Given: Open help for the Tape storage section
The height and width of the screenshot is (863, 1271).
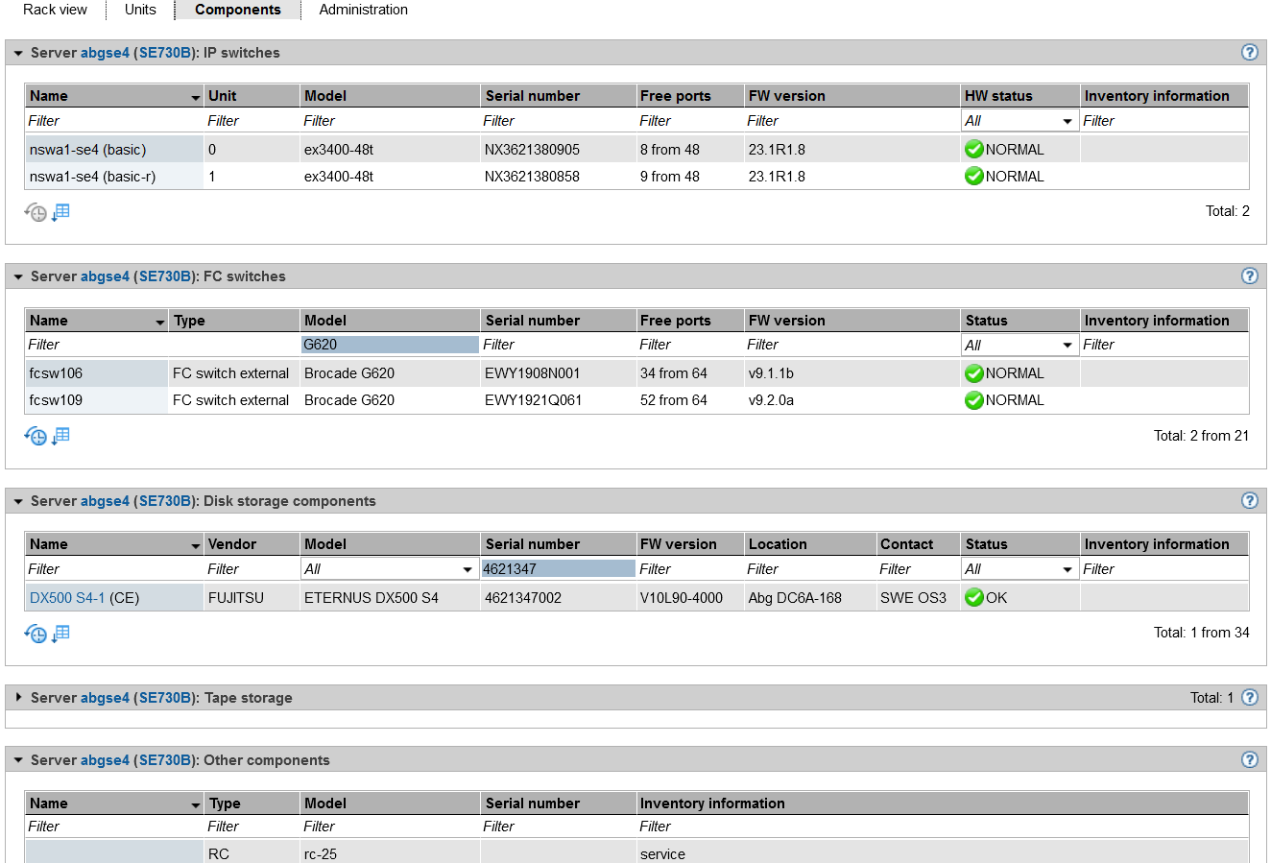Looking at the screenshot, I should (x=1249, y=698).
